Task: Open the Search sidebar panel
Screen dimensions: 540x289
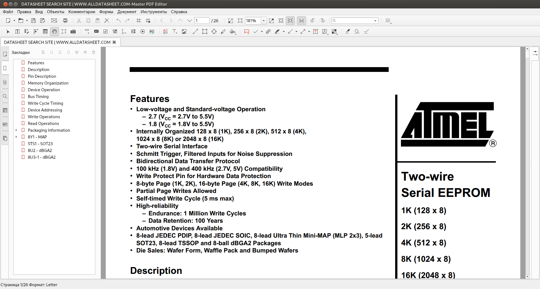Action: [x=5, y=96]
